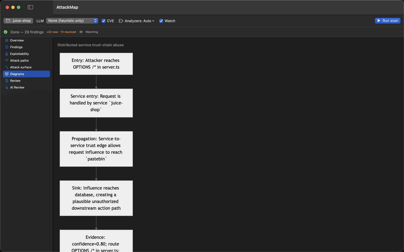Click the LLM label in the toolbar
This screenshot has height=252, width=404.
pyautogui.click(x=40, y=21)
